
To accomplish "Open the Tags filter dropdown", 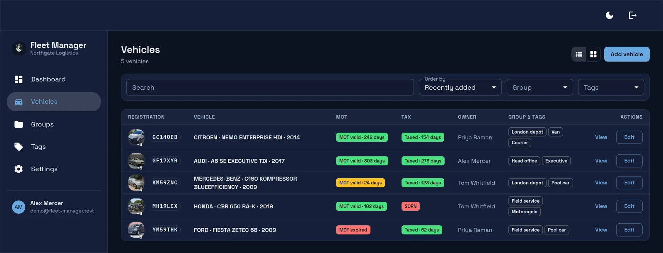I will (611, 87).
